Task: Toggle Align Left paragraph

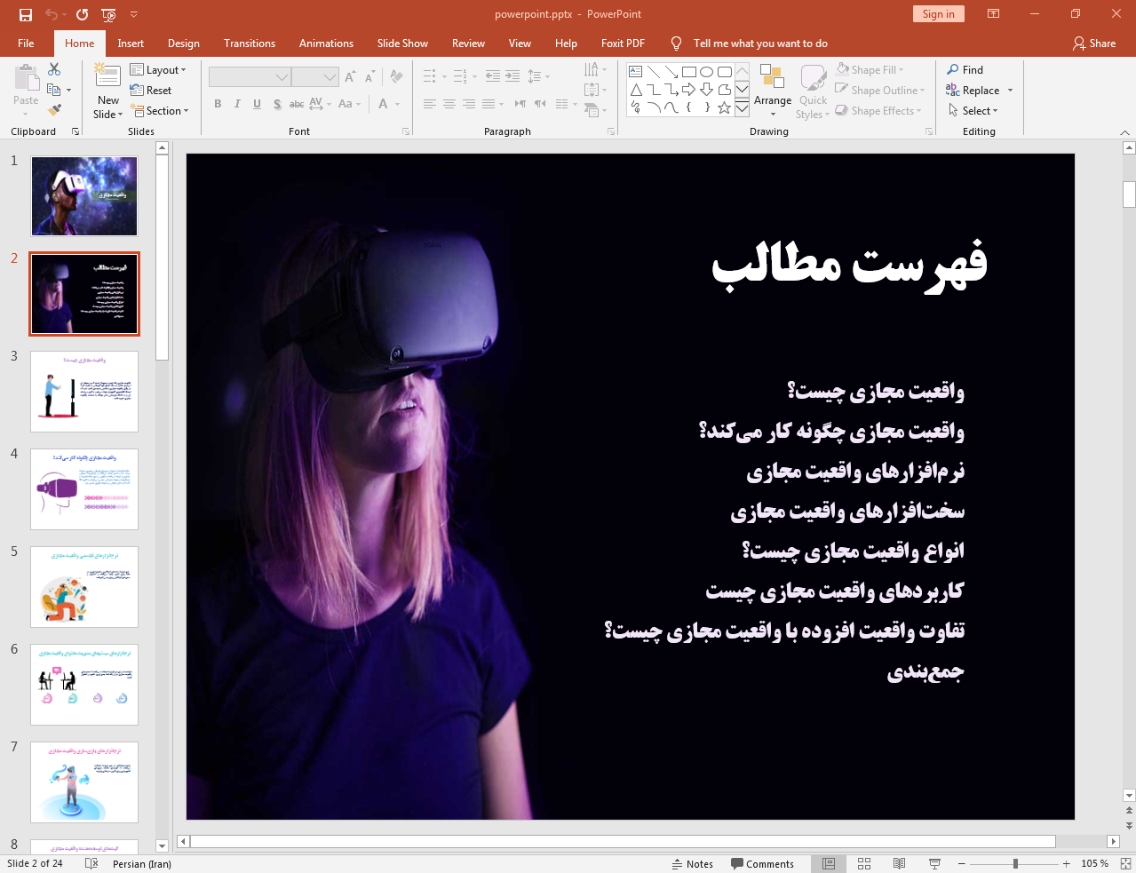Action: tap(429, 104)
